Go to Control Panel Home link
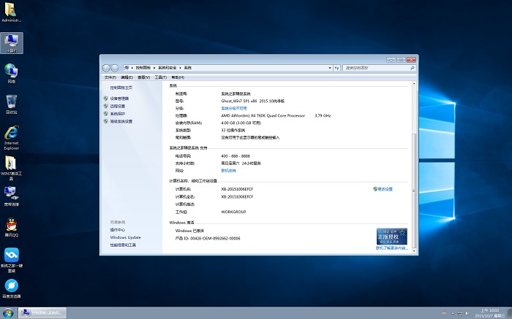Image resolution: width=512 pixels, height=319 pixels. point(121,88)
